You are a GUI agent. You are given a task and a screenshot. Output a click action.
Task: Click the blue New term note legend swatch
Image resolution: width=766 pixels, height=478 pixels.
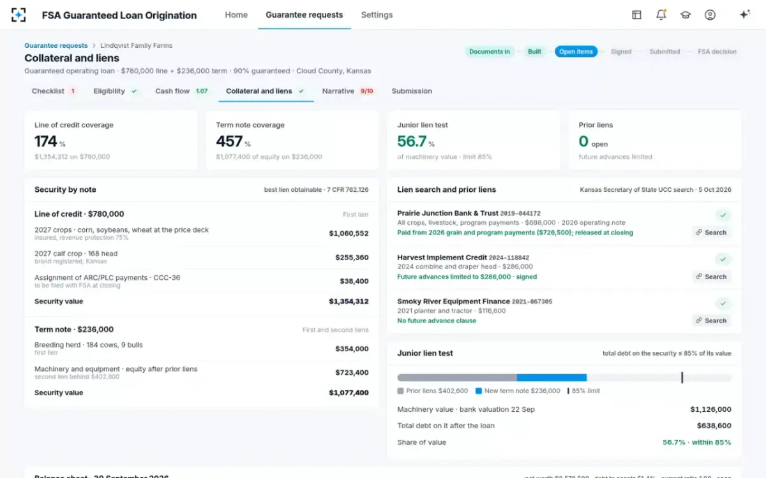479,391
